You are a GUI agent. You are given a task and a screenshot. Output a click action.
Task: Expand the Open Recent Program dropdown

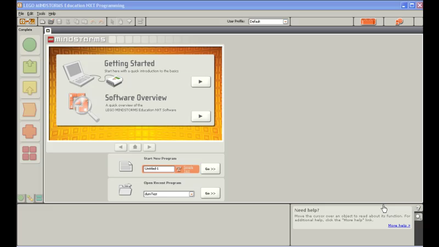pos(192,194)
